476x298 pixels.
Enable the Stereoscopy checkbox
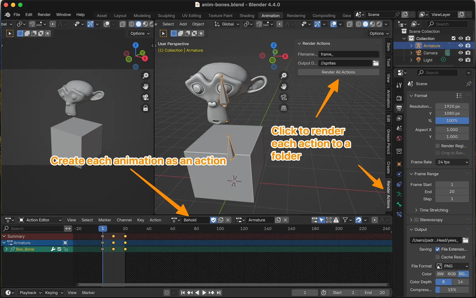[x=416, y=220]
